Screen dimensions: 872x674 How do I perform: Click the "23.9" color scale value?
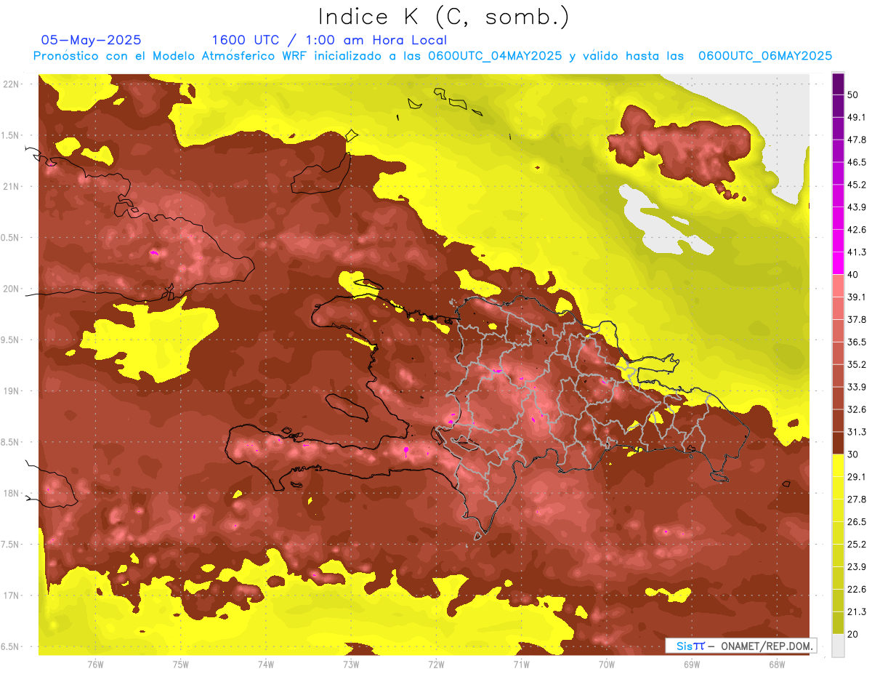857,567
